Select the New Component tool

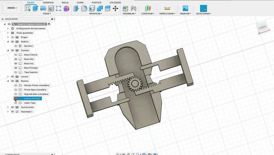(125, 8)
